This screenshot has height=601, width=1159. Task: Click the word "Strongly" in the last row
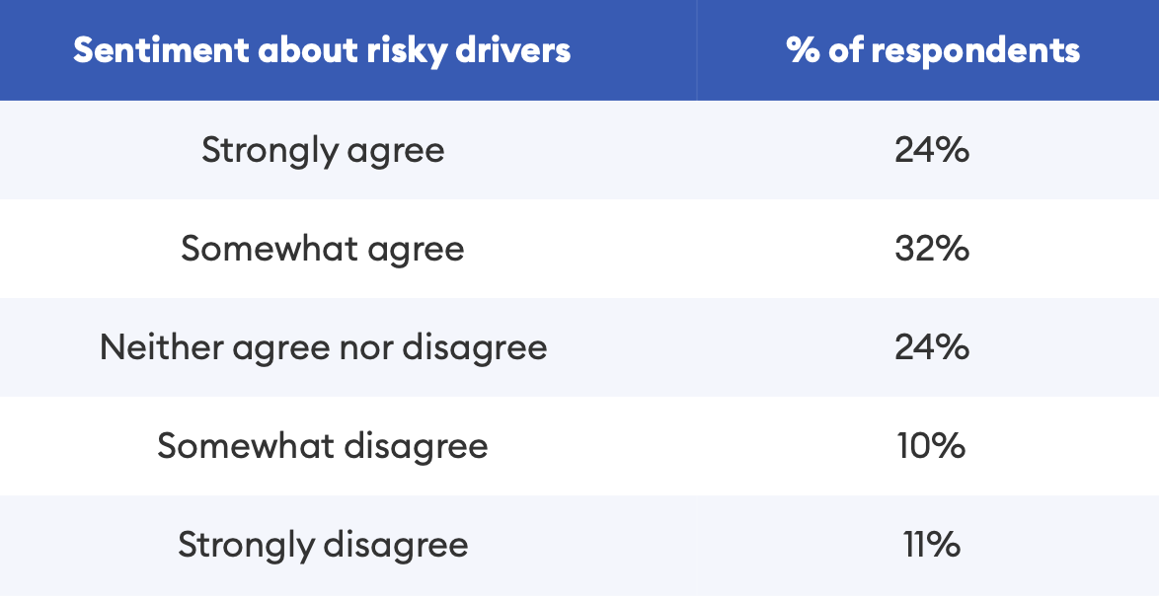click(x=241, y=546)
